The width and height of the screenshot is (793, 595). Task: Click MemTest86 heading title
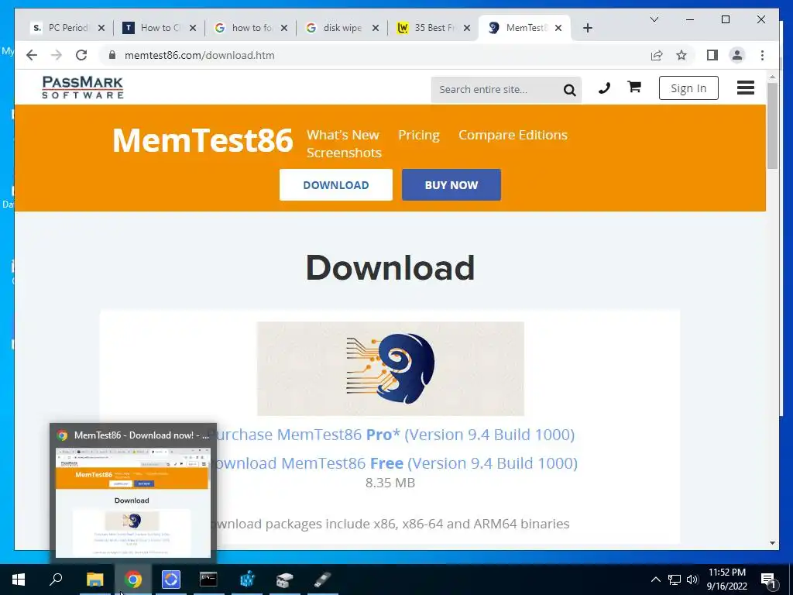click(x=203, y=140)
